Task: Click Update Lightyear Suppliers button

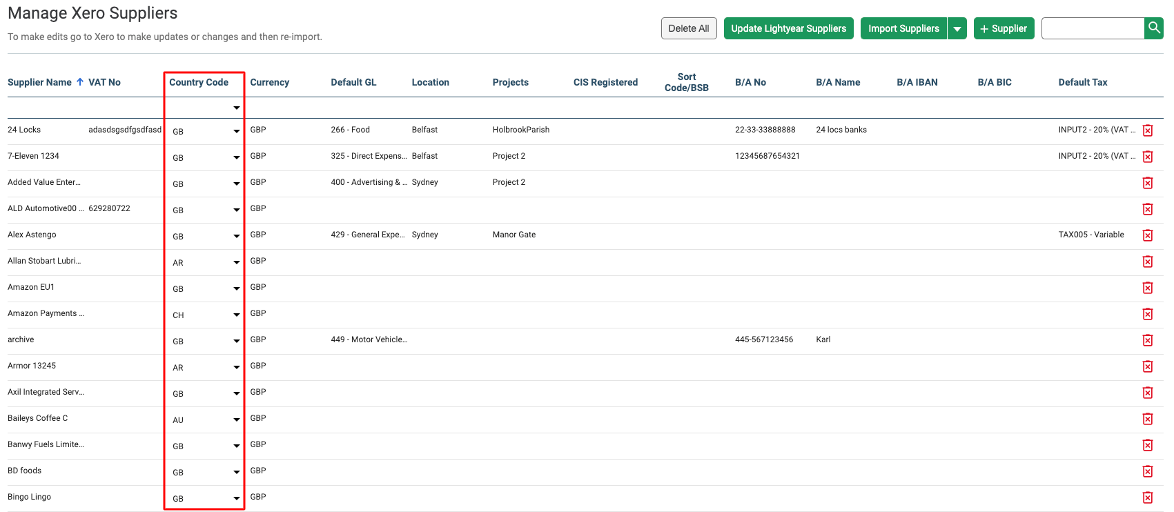Action: 789,28
